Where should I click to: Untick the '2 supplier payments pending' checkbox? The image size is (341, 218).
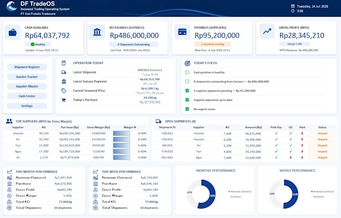coord(187,90)
